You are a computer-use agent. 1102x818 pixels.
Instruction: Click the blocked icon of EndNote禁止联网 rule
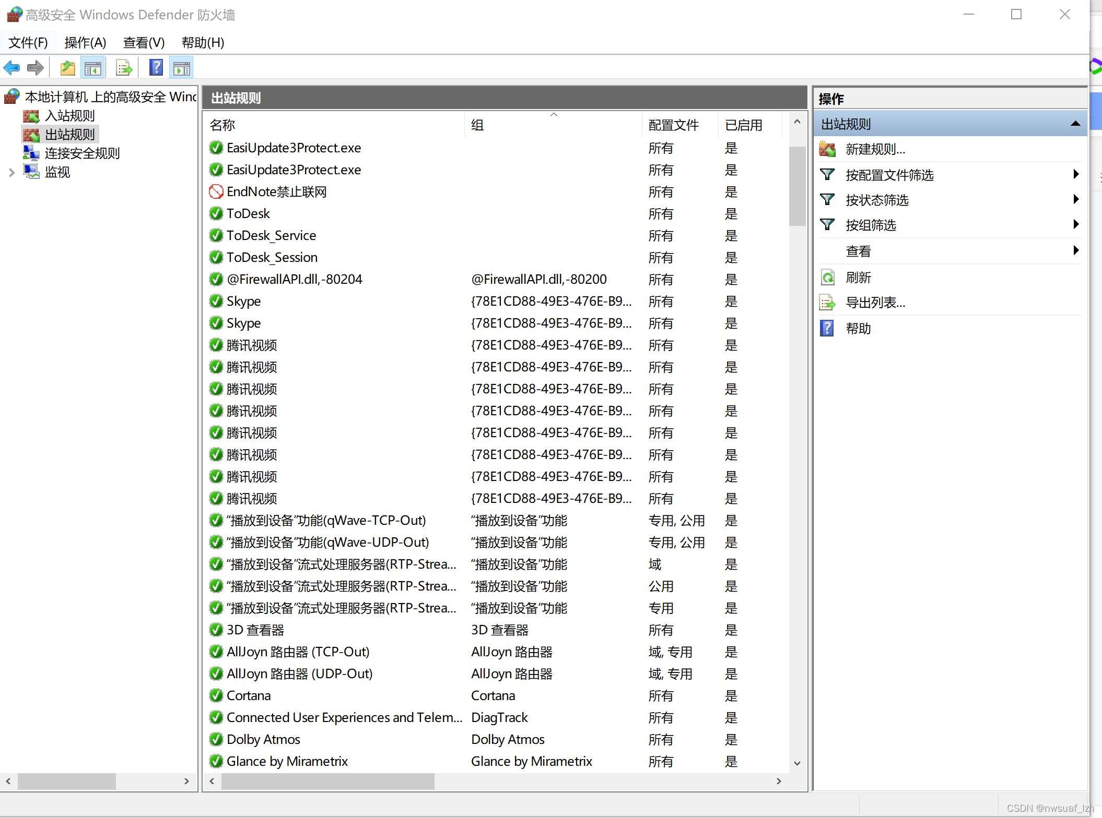click(x=216, y=191)
